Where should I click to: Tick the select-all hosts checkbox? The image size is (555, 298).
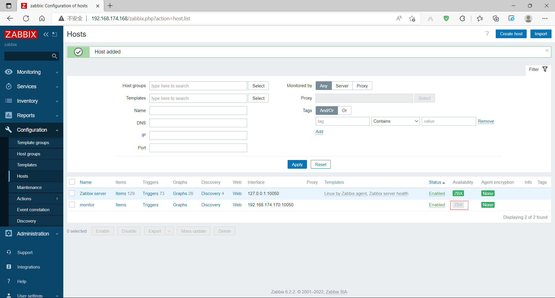tap(72, 182)
